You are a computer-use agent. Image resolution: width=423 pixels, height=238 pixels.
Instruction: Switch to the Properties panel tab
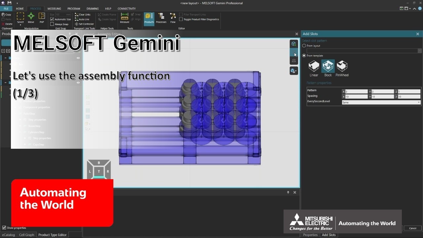coord(310,235)
